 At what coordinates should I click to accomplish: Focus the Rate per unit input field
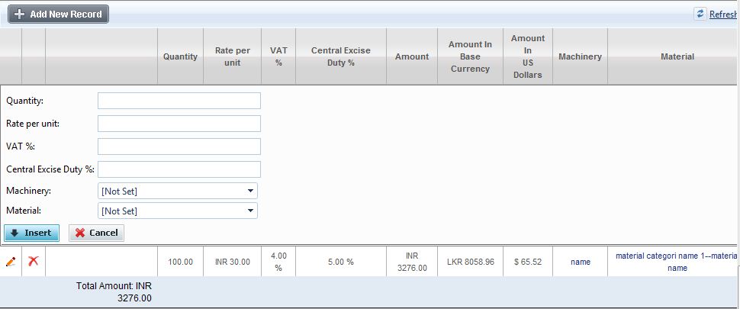[x=179, y=124]
